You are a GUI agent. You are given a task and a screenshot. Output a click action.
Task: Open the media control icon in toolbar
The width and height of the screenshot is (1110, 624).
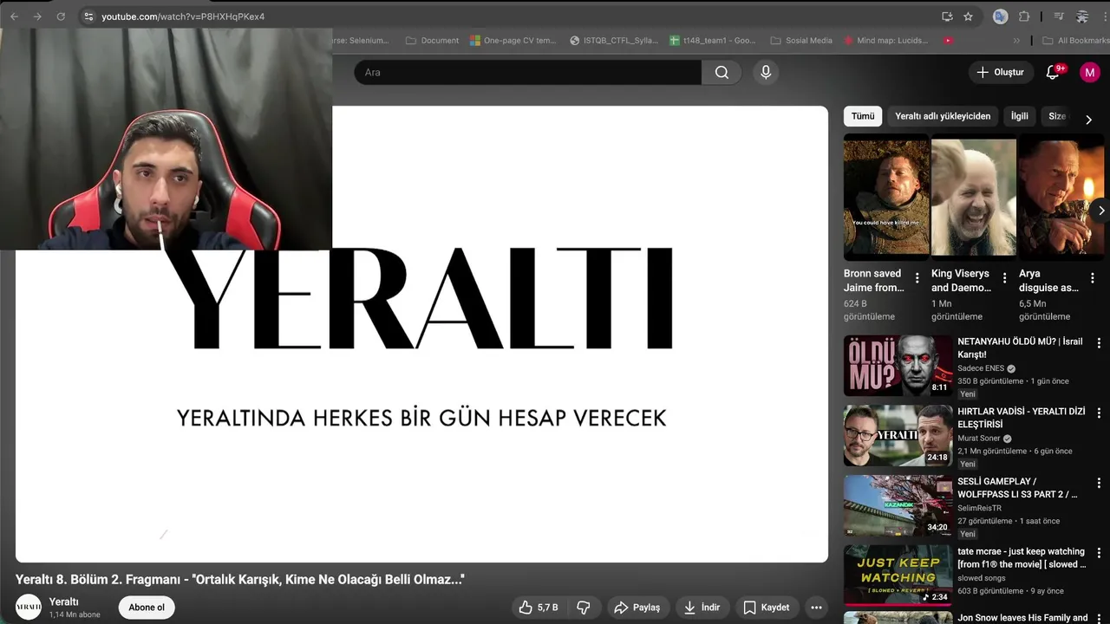[1059, 16]
